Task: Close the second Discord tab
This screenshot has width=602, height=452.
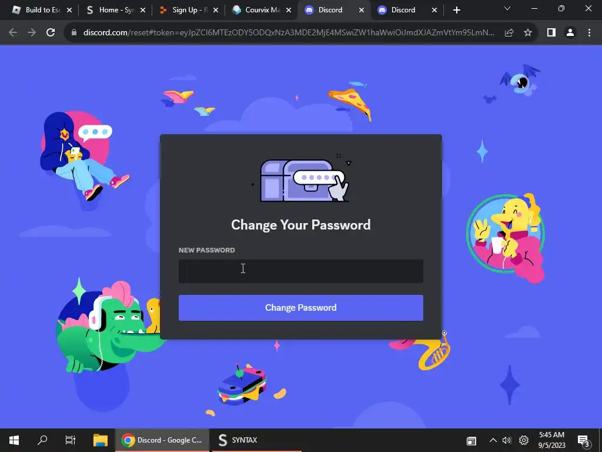Action: click(434, 11)
